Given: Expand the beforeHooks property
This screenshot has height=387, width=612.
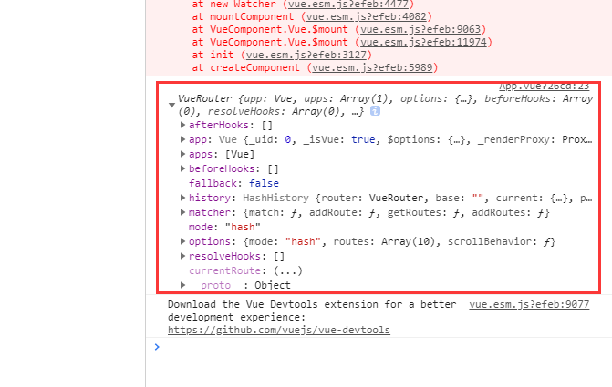Looking at the screenshot, I should coord(182,168).
